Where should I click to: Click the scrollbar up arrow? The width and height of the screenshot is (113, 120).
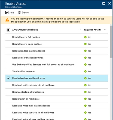click(111, 25)
